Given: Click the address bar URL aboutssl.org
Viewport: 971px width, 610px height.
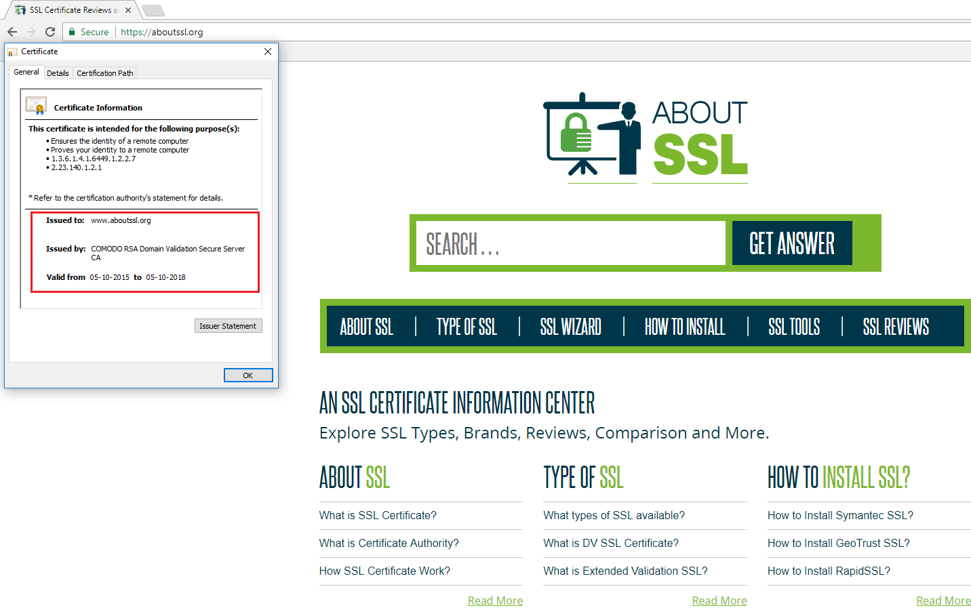Looking at the screenshot, I should [162, 32].
